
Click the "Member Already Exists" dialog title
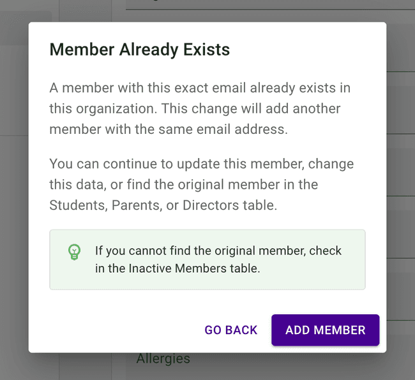(x=139, y=50)
